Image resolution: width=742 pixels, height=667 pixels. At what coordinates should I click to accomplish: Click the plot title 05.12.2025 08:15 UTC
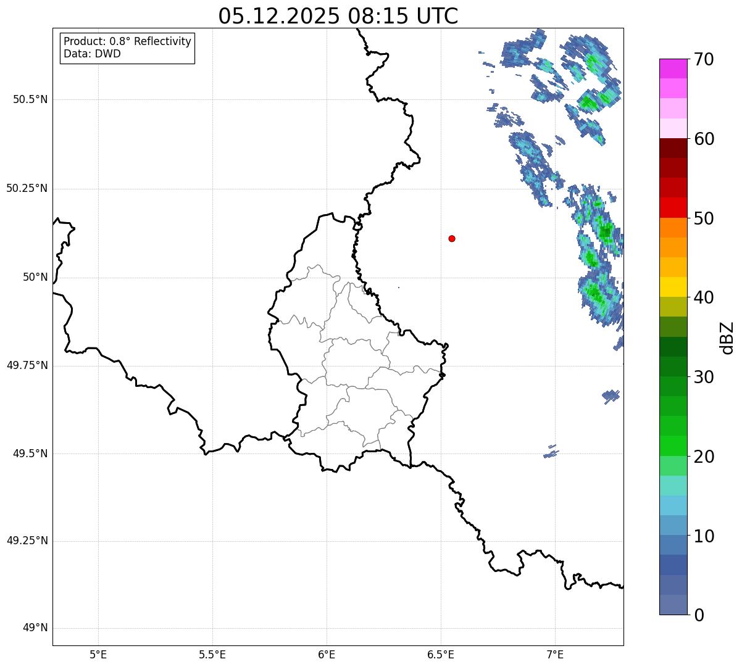coord(338,16)
